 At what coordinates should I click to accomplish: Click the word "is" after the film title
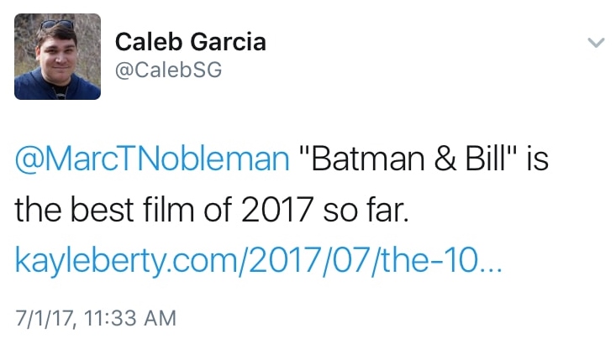(x=535, y=159)
